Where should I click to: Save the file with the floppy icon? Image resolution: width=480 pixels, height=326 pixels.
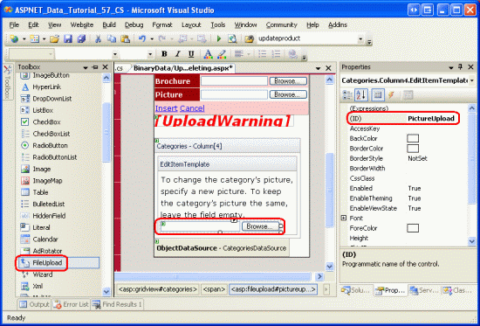point(68,38)
